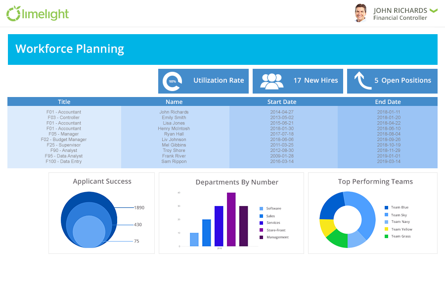Viewport: 445px width, 297px height.
Task: Select the tallest purple Store-Front bar
Action: pos(231,219)
